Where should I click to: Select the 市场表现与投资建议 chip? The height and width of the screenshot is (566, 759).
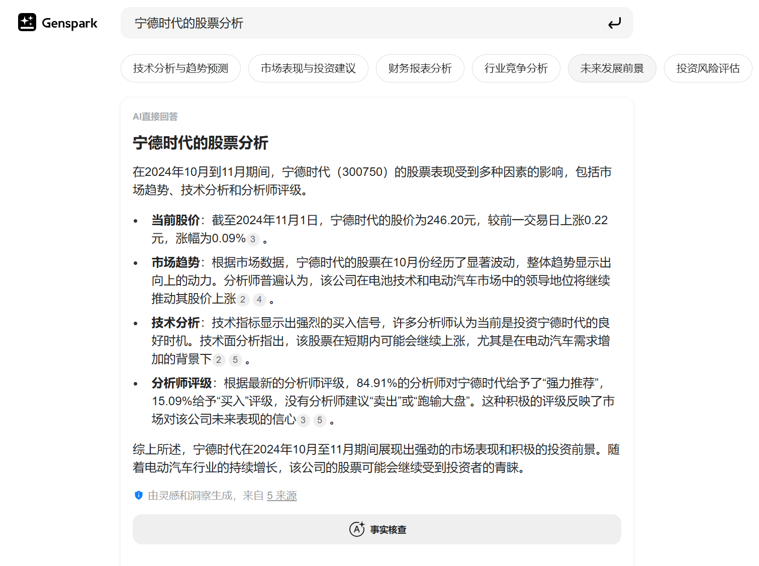[308, 68]
